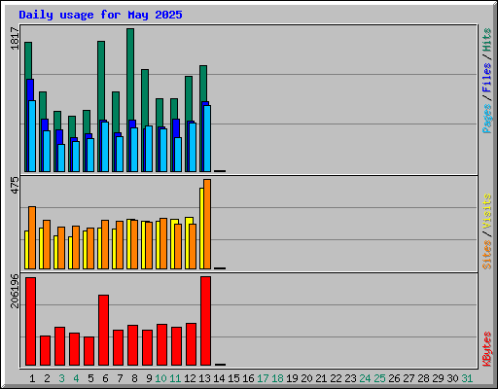Click day label 26 on the x-axis
498x389 pixels.
[394, 378]
